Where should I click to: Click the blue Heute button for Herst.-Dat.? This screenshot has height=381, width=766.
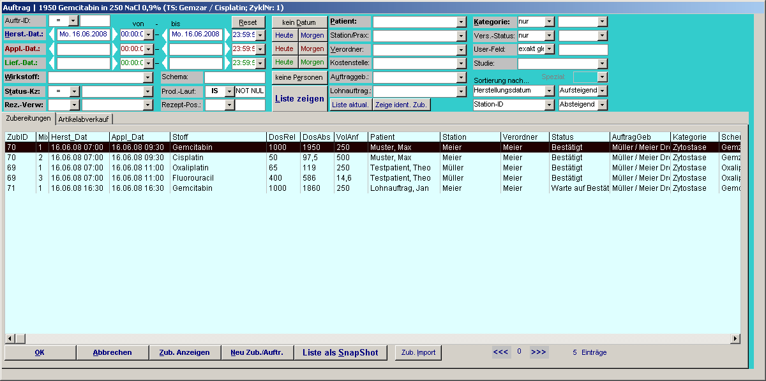tap(284, 35)
